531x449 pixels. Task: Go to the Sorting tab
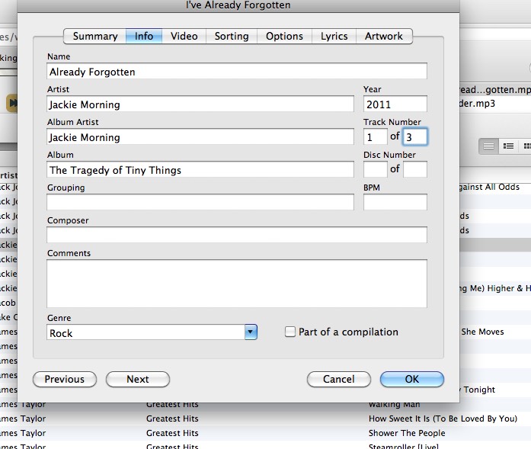click(232, 37)
